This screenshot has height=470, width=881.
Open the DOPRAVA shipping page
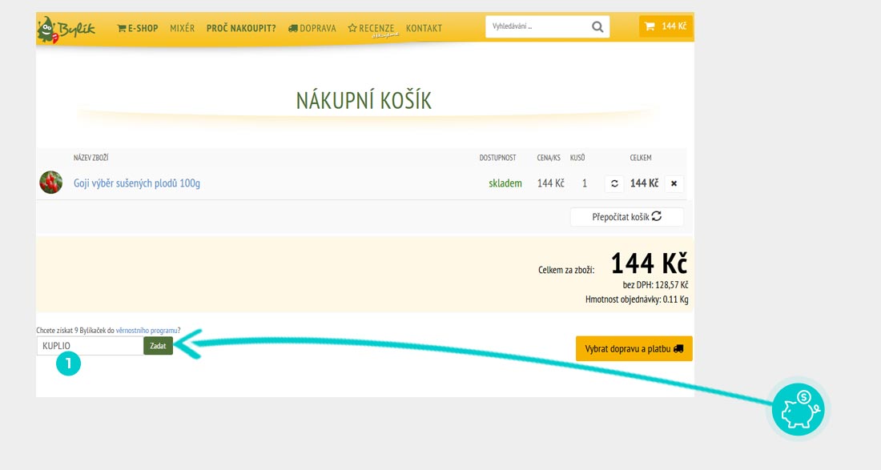coord(312,28)
